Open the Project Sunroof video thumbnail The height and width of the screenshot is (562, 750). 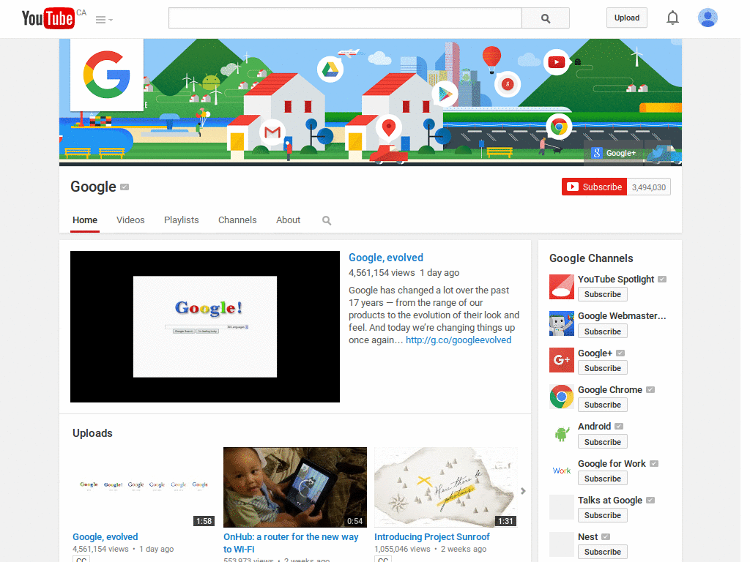pos(446,487)
